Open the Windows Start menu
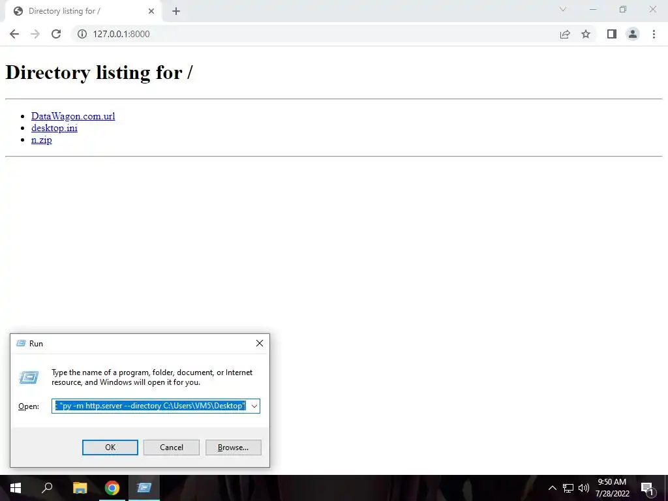Viewport: 668px width, 501px height. point(16,488)
